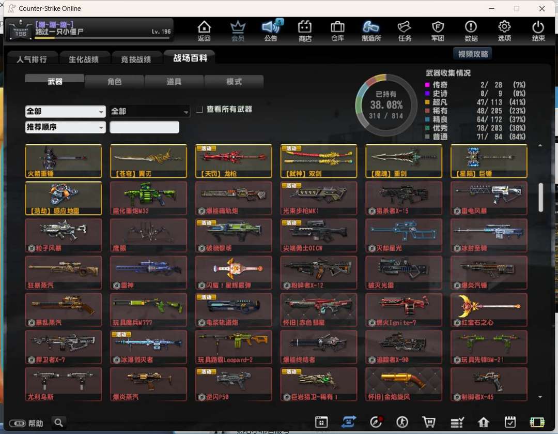The width and height of the screenshot is (558, 434).
Task: Click the disc icon with red dot
Action: 376,422
